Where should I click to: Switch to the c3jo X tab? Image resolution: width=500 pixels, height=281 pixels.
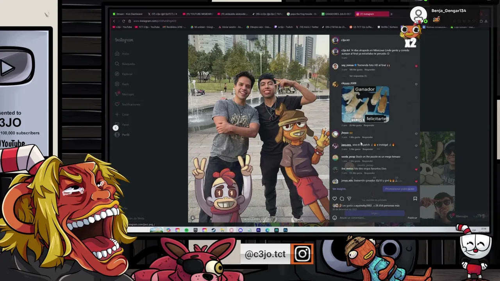click(x=162, y=14)
